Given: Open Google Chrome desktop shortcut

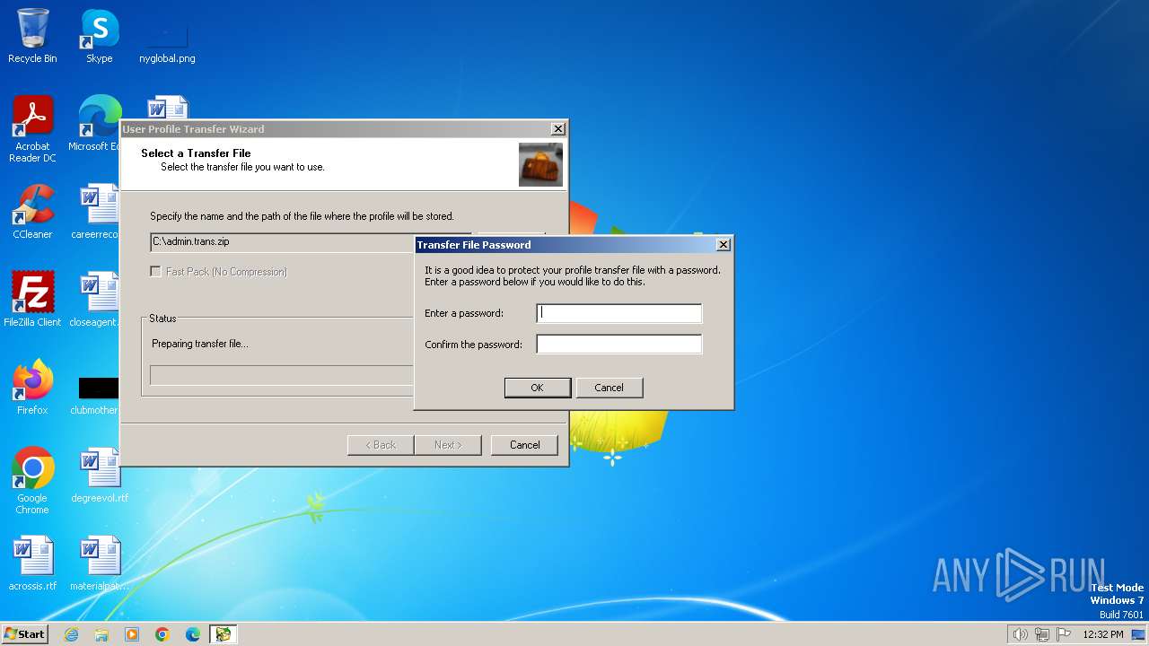Looking at the screenshot, I should [32, 481].
